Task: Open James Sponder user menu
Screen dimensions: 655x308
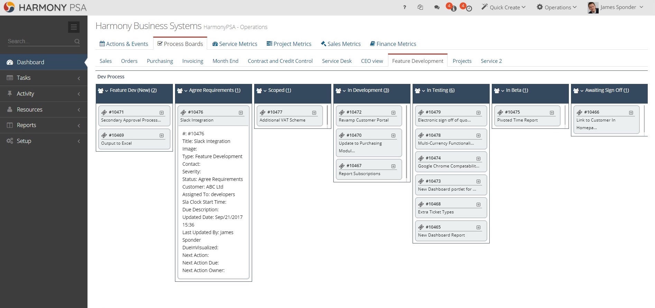Action: (622, 7)
